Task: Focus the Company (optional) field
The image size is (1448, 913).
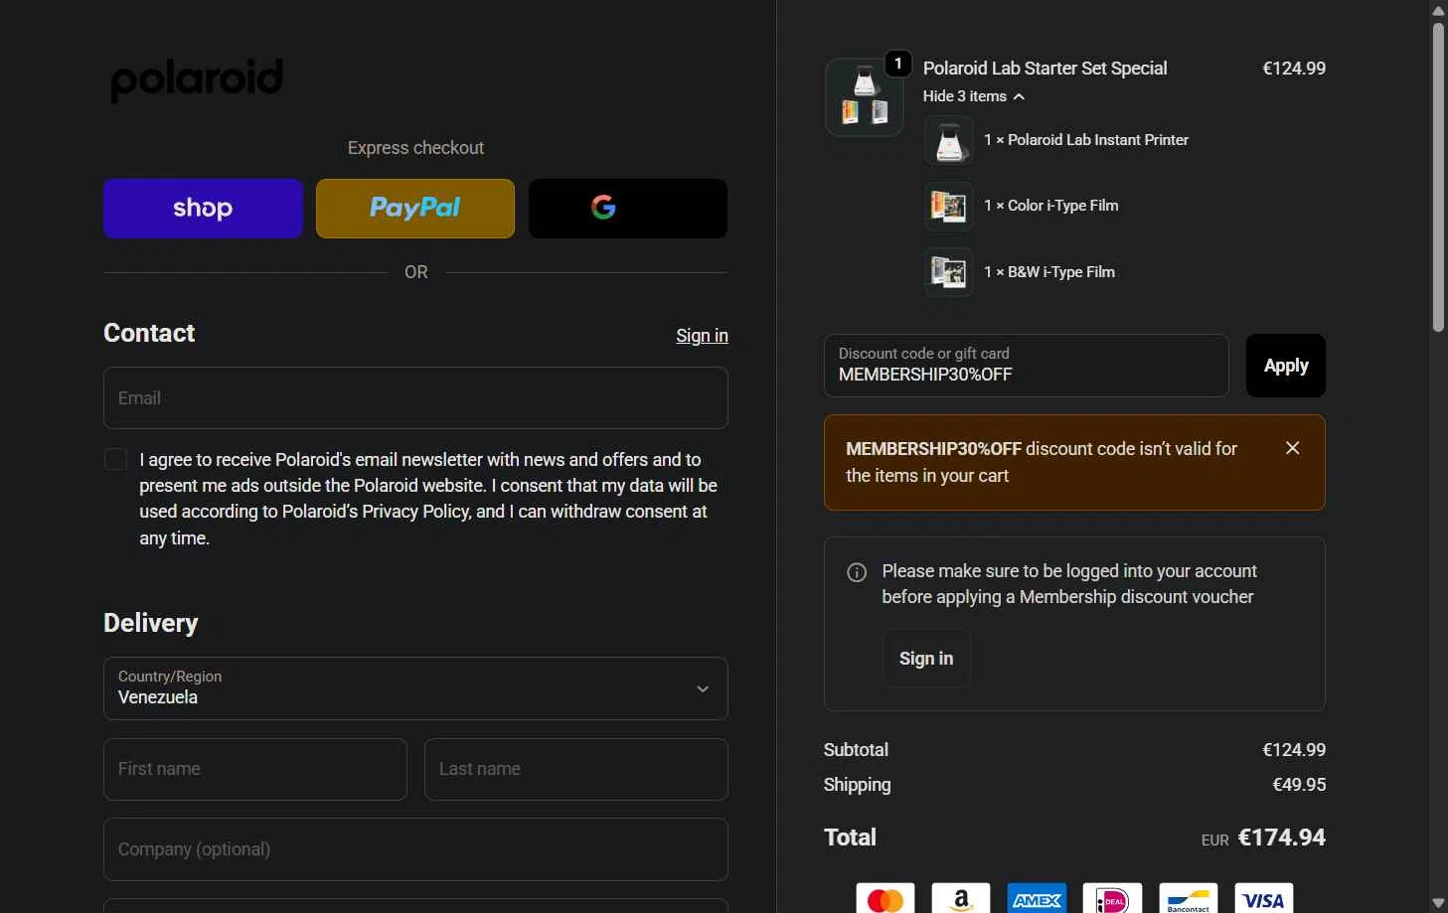Action: click(415, 849)
